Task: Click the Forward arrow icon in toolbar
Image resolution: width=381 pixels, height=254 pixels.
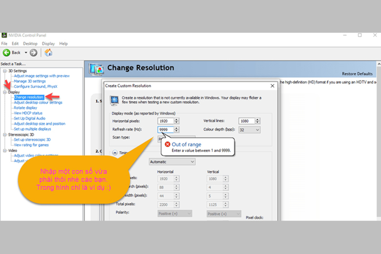Action: pyautogui.click(x=34, y=53)
